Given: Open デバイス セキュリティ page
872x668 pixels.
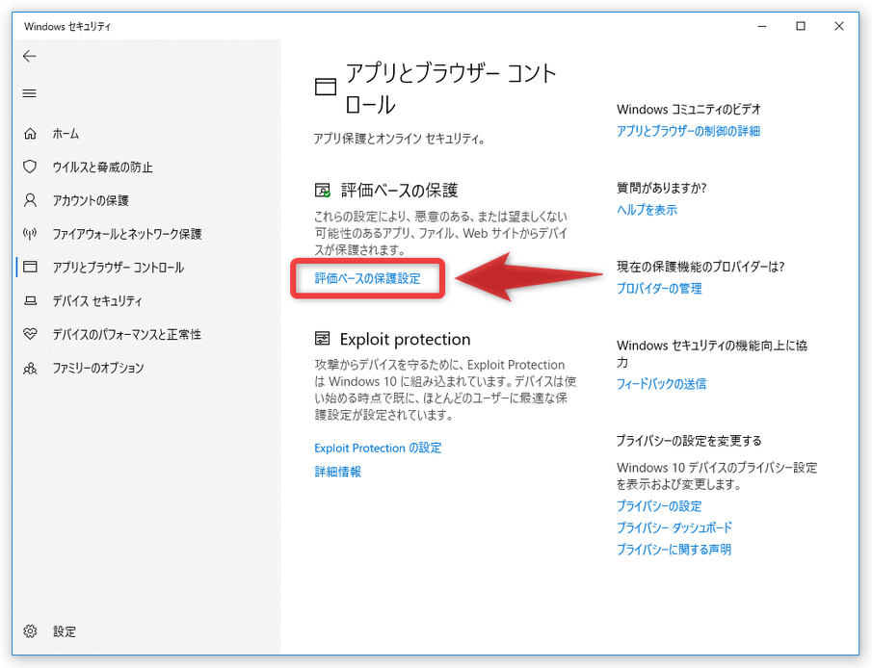Looking at the screenshot, I should point(97,300).
